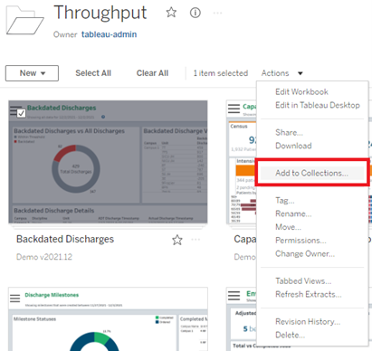Viewport: 372px width, 351px height.
Task: Choose Edit Workbook from Actions menu
Action: click(x=301, y=91)
